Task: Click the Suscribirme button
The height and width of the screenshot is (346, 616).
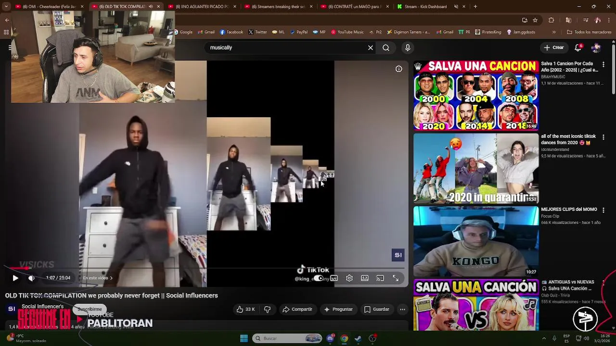Action: [90, 309]
